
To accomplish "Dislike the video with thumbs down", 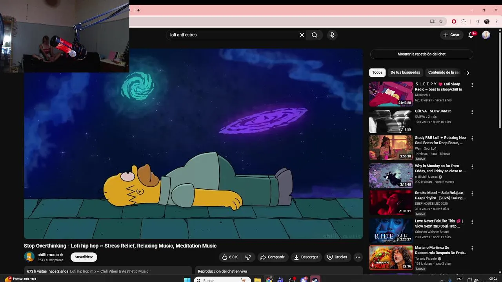I will pos(248,257).
